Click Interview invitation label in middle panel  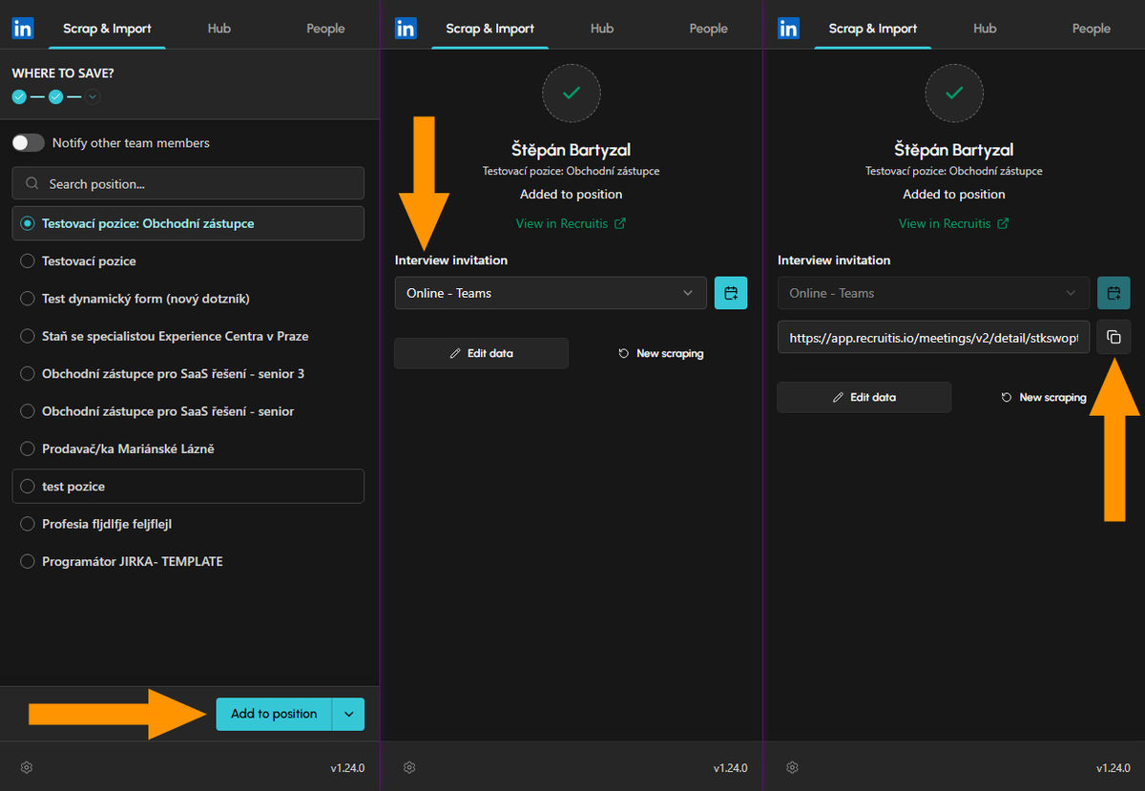click(451, 260)
